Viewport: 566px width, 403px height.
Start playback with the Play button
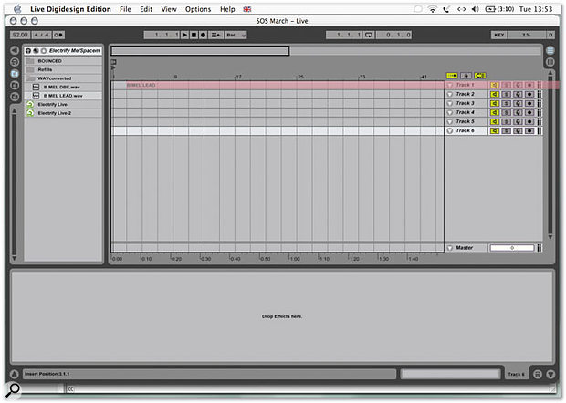pos(184,35)
